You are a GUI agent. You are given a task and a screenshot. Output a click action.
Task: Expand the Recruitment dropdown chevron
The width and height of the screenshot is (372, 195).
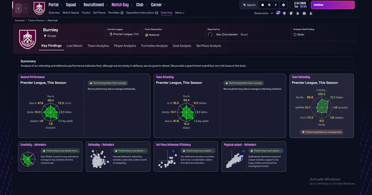(107, 5)
